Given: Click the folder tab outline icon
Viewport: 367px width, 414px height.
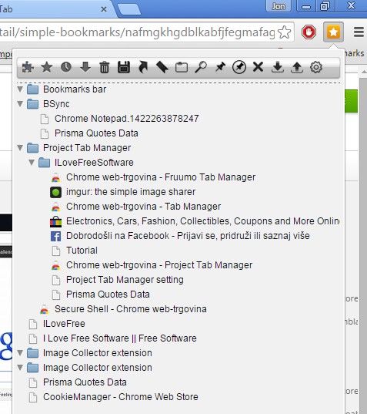Looking at the screenshot, I should pos(182,67).
